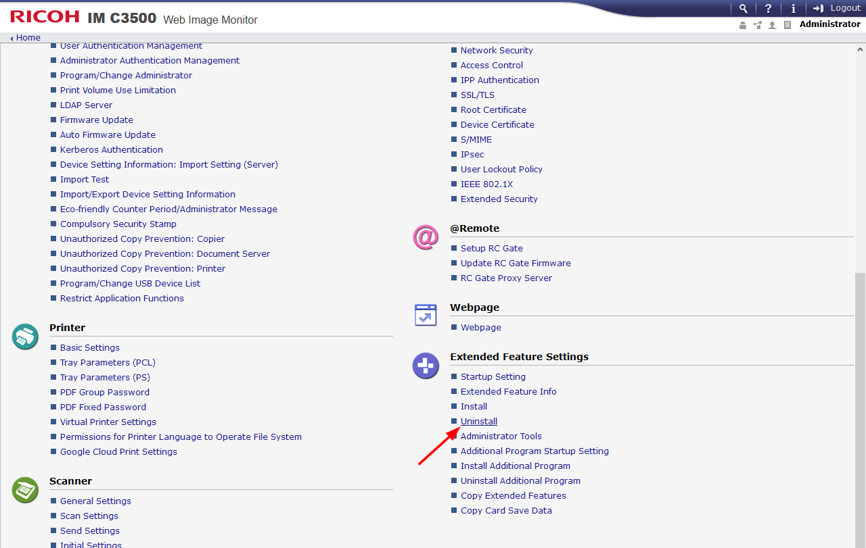Viewport: 866px width, 548px height.
Task: Open the Webpage settings link
Action: (x=481, y=328)
